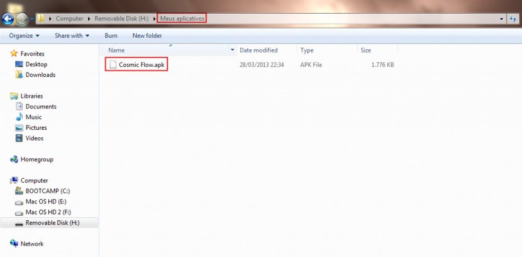
Task: Open Downloads in Favorites
Action: [x=40, y=75]
